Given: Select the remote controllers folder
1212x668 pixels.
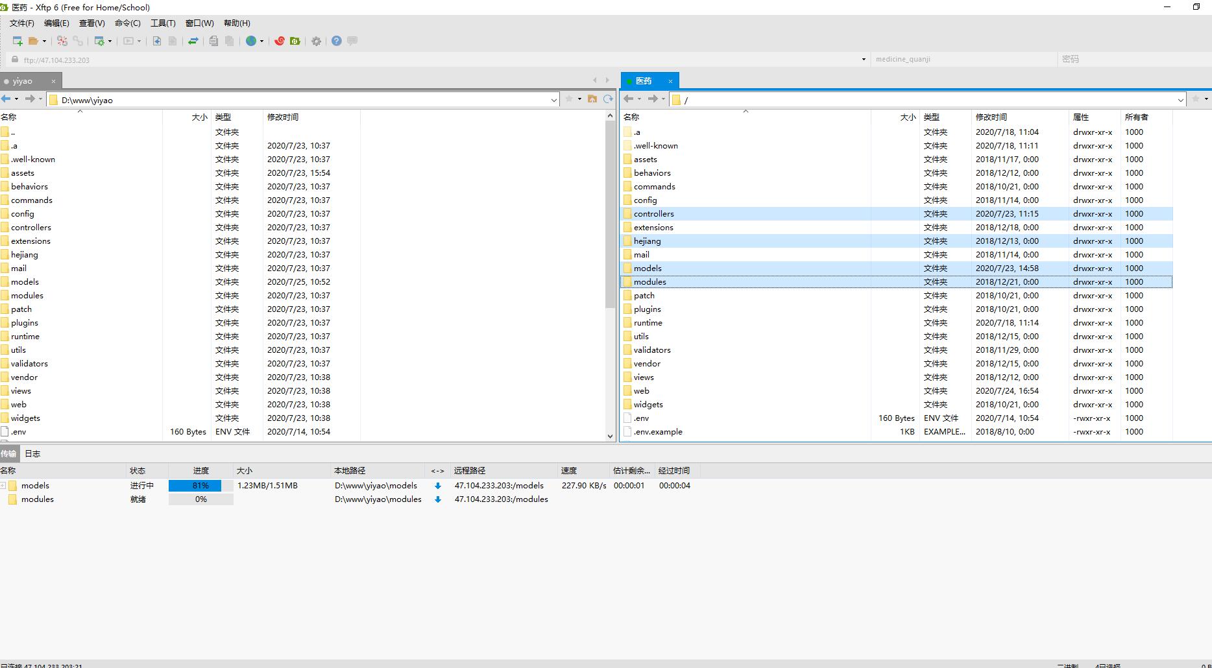Looking at the screenshot, I should click(653, 214).
